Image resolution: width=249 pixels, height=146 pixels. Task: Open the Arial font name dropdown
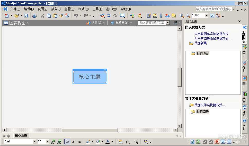point(34,142)
